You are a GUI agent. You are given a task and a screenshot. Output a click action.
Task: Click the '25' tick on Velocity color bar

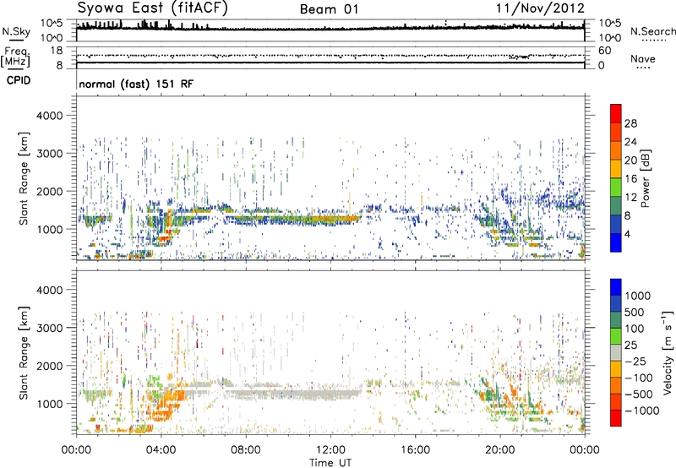pos(630,345)
